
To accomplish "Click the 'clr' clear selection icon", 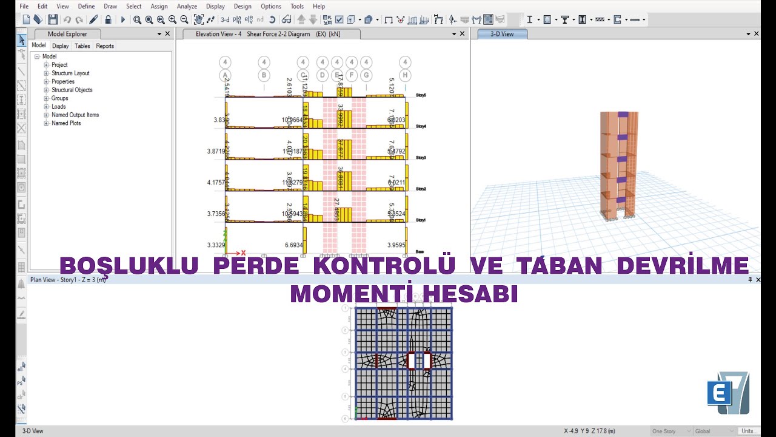I will (21, 395).
